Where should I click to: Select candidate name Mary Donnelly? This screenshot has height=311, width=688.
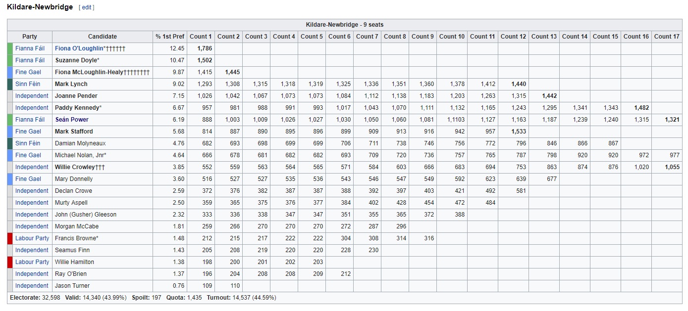point(74,179)
